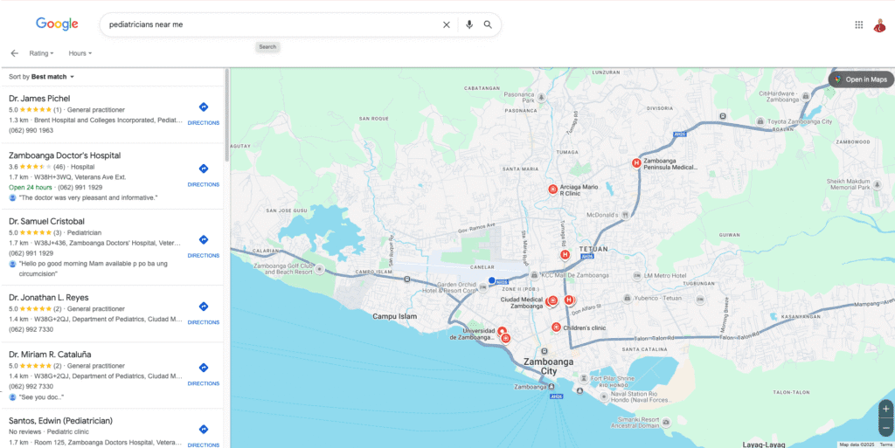The width and height of the screenshot is (895, 448).
Task: Go back with the left arrow
Action: tap(14, 53)
